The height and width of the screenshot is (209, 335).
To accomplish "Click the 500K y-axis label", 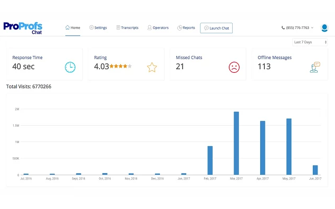I will pyautogui.click(x=16, y=158).
